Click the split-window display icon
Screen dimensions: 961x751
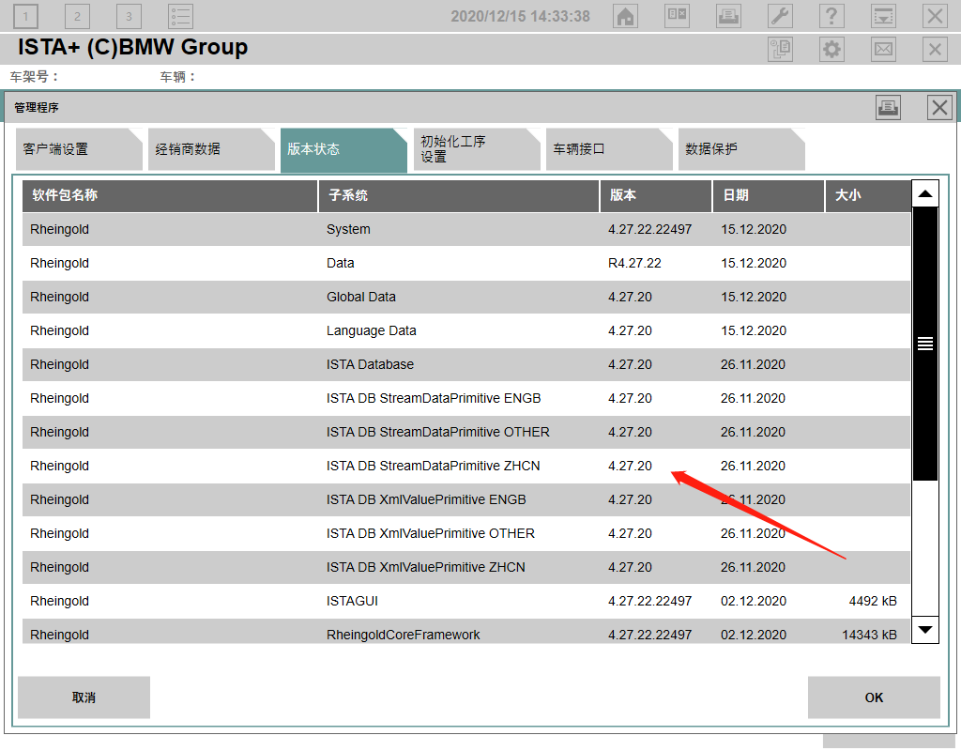678,16
